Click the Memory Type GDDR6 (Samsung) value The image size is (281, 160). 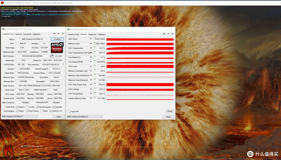(26, 77)
